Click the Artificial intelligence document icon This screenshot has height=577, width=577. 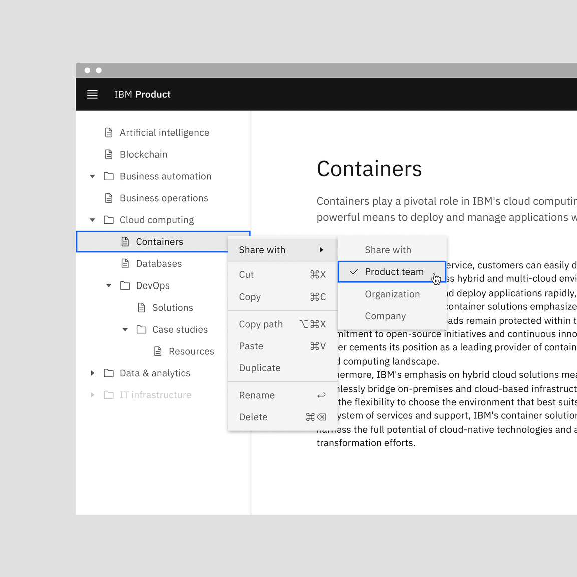coord(109,133)
